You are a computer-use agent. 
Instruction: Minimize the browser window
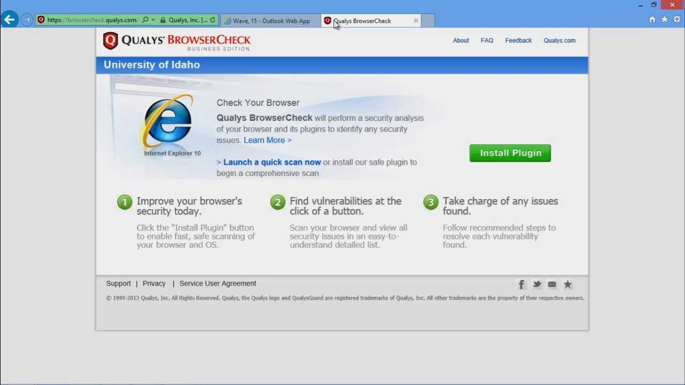(641, 5)
